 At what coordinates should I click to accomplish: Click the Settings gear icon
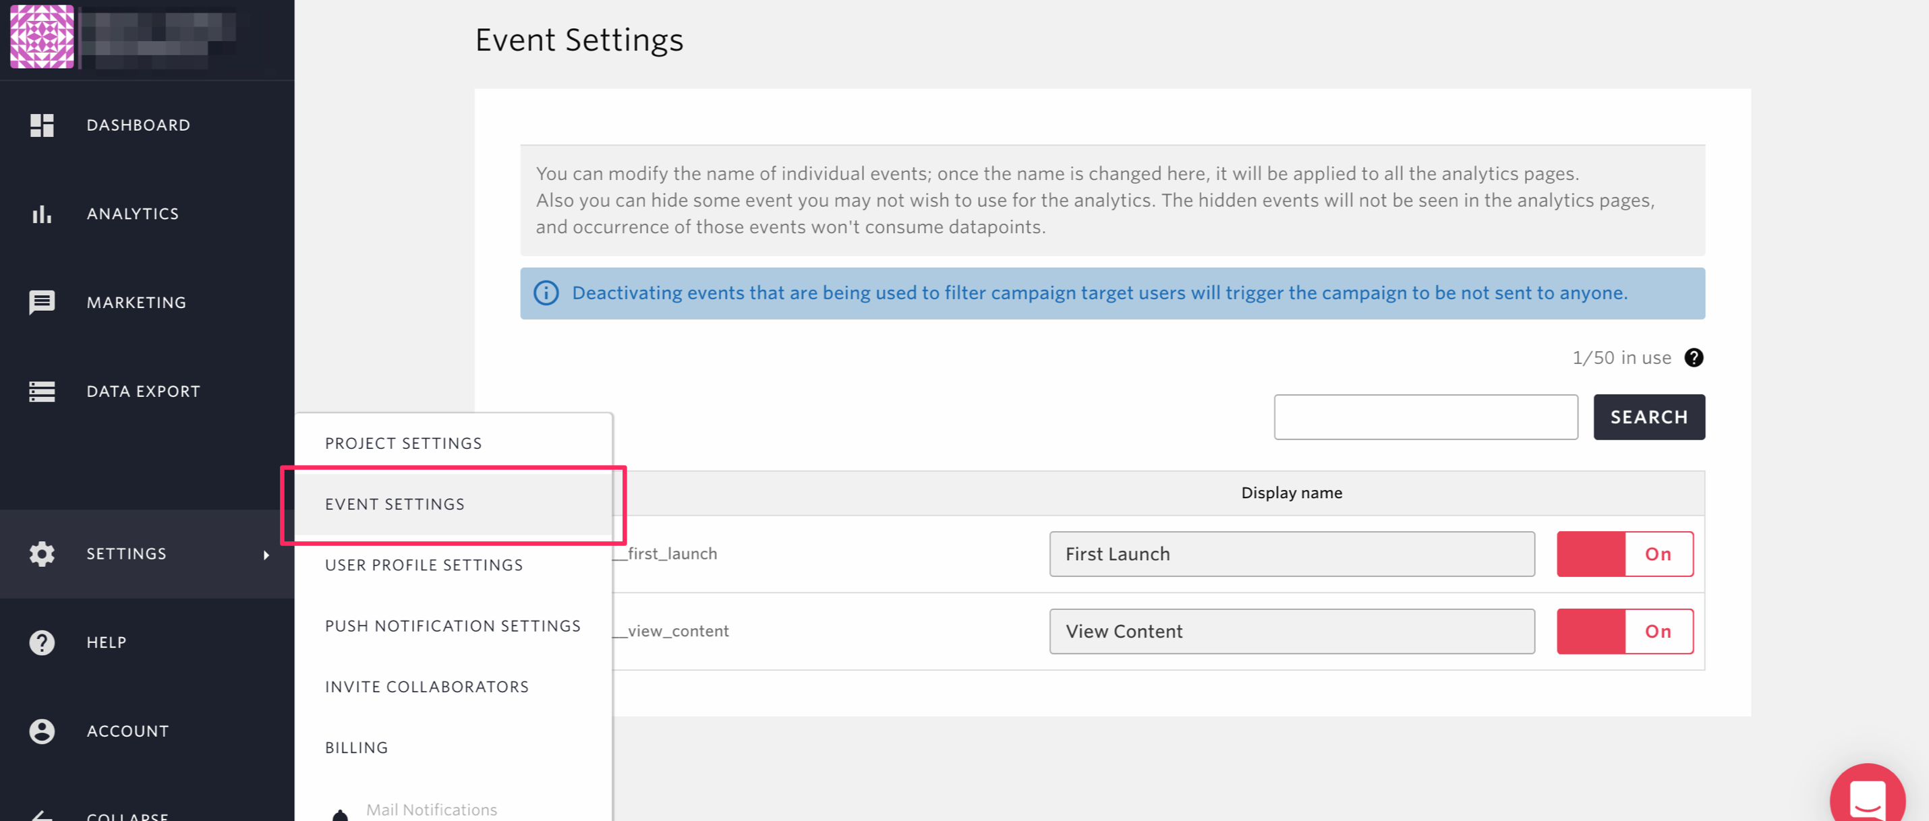coord(42,554)
